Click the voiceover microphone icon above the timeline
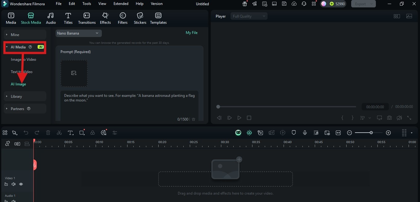 (x=305, y=133)
